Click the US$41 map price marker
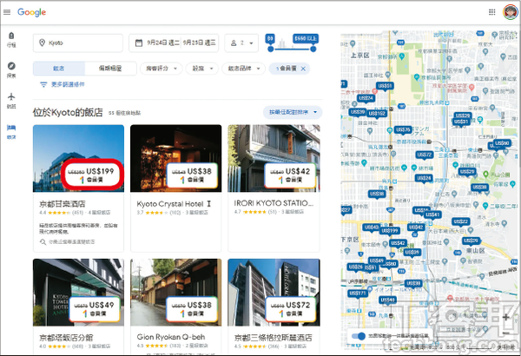The width and height of the screenshot is (521, 356). pos(432,215)
